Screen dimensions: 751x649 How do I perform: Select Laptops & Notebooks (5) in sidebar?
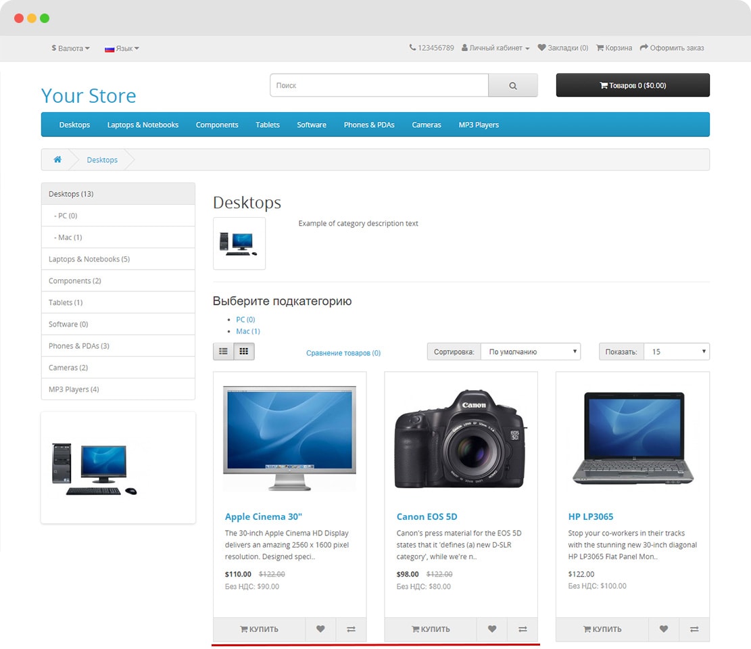click(118, 259)
